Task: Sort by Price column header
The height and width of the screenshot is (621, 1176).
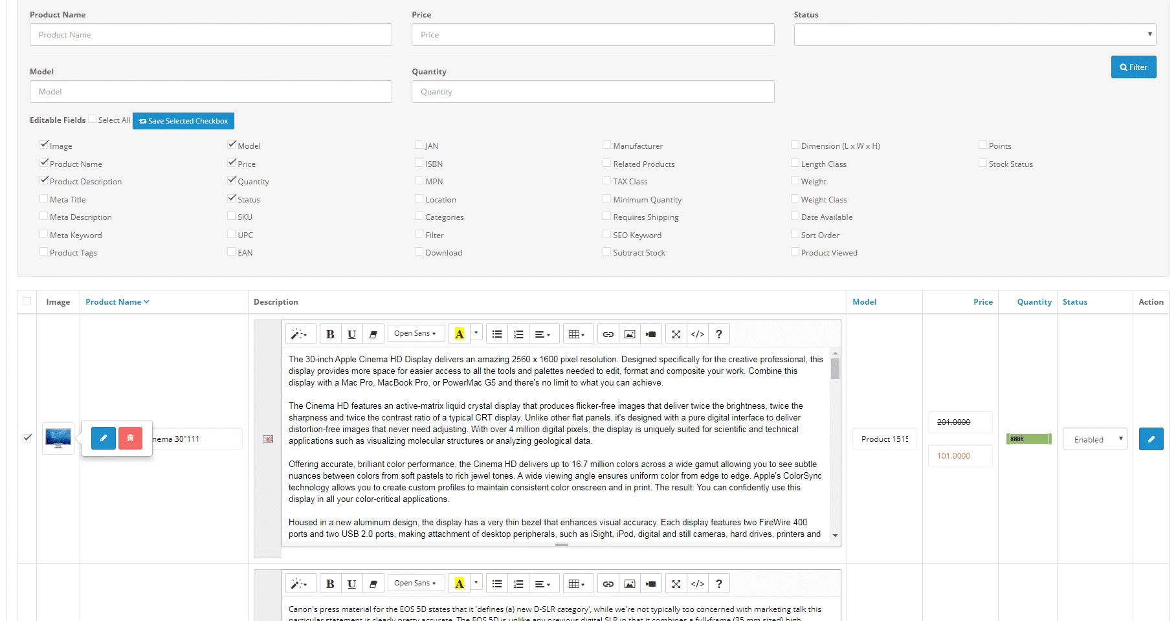Action: 982,302
